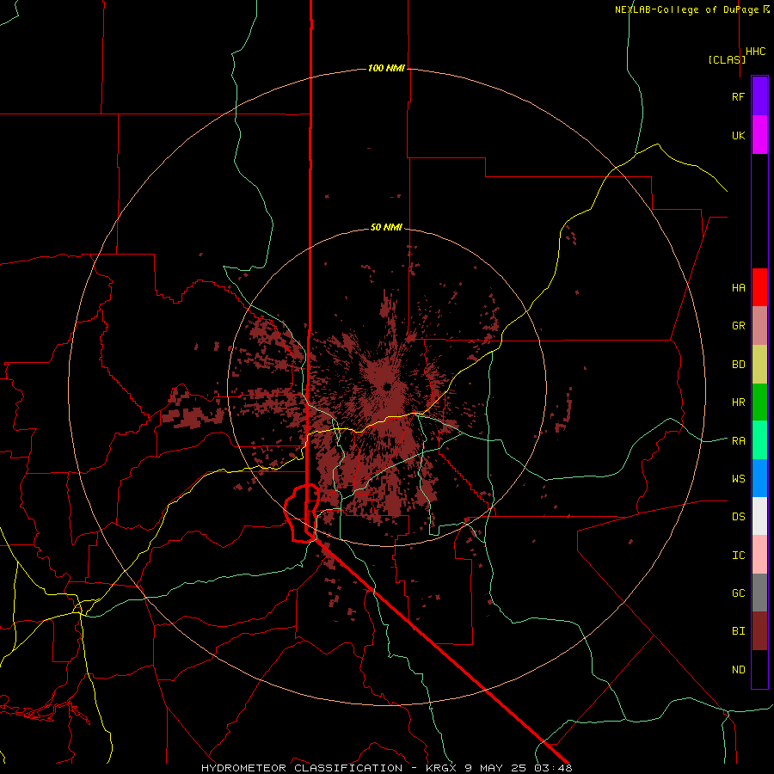
Task: Click the 'RF' legend label
Action: (x=739, y=96)
